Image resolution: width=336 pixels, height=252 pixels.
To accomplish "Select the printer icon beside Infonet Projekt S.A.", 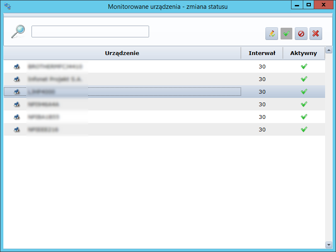I will [x=17, y=79].
